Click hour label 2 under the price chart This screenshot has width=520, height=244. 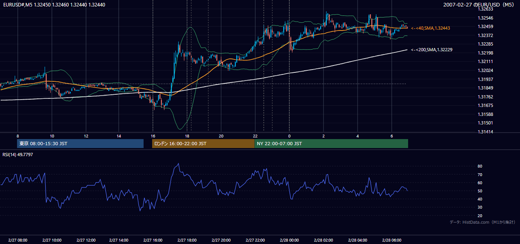coord(323,136)
